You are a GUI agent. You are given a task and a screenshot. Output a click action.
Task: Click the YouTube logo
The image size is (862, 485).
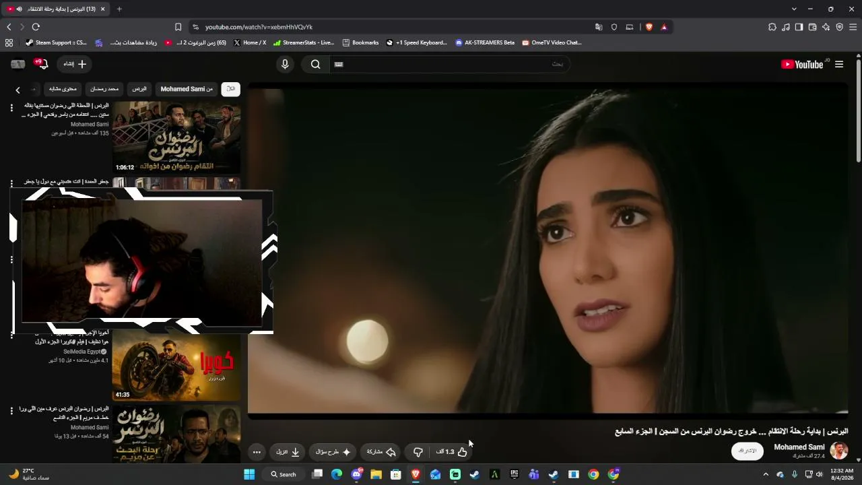(801, 64)
